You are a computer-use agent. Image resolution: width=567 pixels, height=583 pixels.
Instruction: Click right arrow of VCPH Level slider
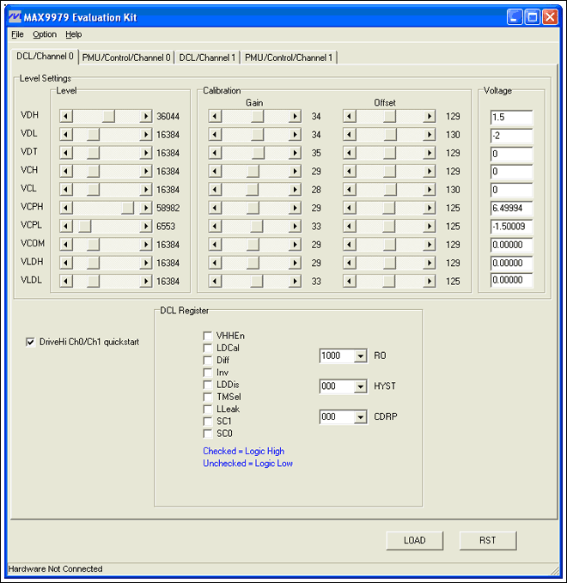147,207
